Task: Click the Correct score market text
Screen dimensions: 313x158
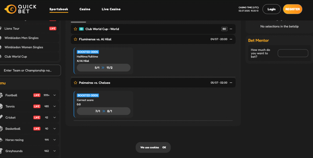Action: pyautogui.click(x=85, y=100)
